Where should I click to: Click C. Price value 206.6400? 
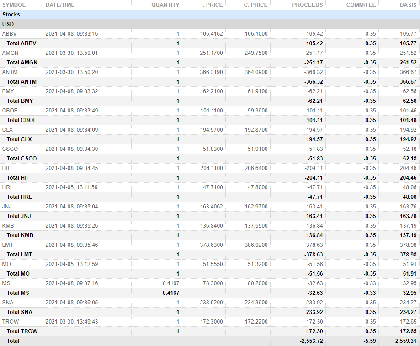(x=256, y=168)
